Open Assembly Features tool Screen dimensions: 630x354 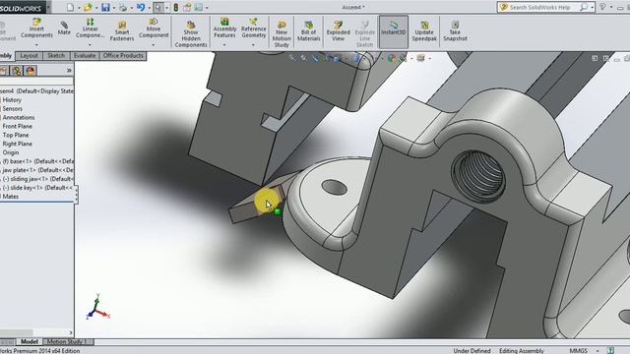[x=224, y=29]
